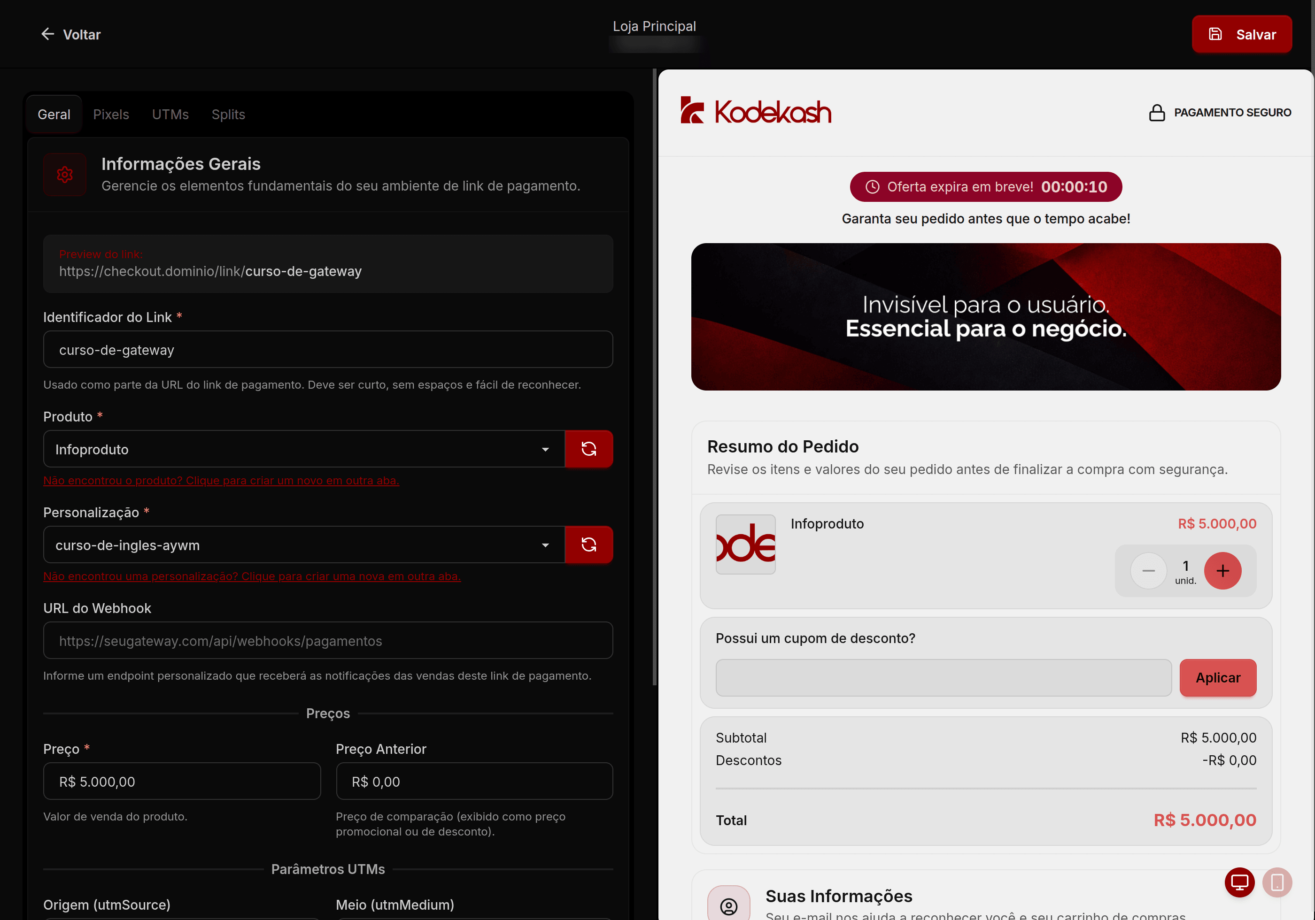Click the save disk icon in Salvar
This screenshot has height=920, width=1315.
pos(1215,34)
